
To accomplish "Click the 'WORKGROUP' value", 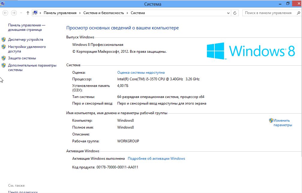I will click(x=128, y=141).
